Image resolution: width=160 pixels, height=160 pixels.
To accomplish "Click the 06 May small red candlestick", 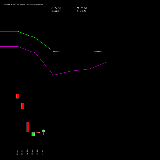I will [38, 132].
